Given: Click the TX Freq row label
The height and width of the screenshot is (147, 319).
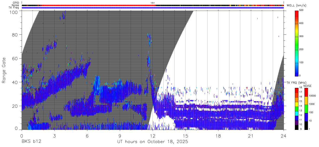Looking at the screenshot, I should click(14, 8).
